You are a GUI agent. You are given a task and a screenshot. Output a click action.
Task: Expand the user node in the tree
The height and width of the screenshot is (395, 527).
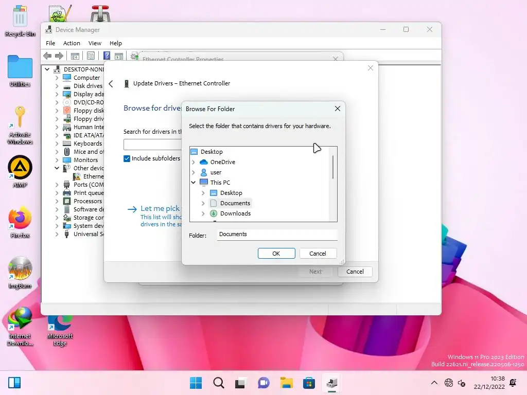tap(194, 173)
